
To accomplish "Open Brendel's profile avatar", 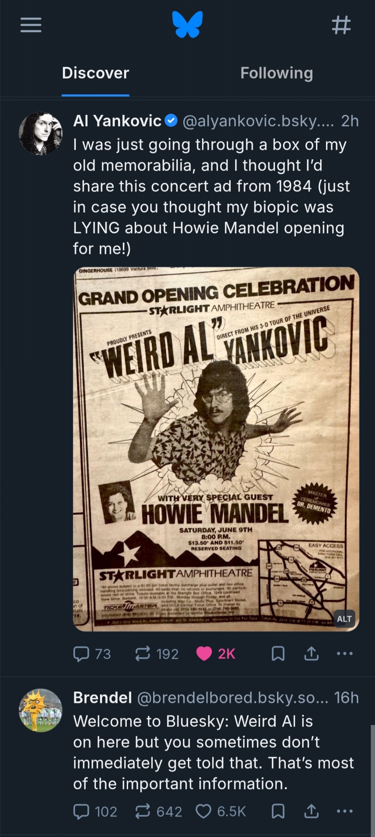I will pyautogui.click(x=41, y=710).
